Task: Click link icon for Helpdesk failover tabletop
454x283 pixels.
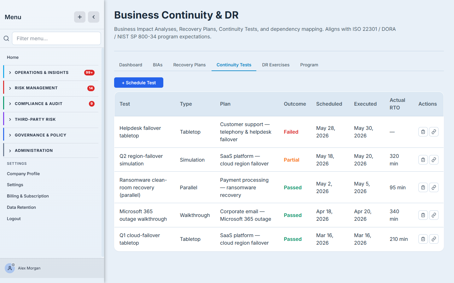Action: pyautogui.click(x=434, y=132)
